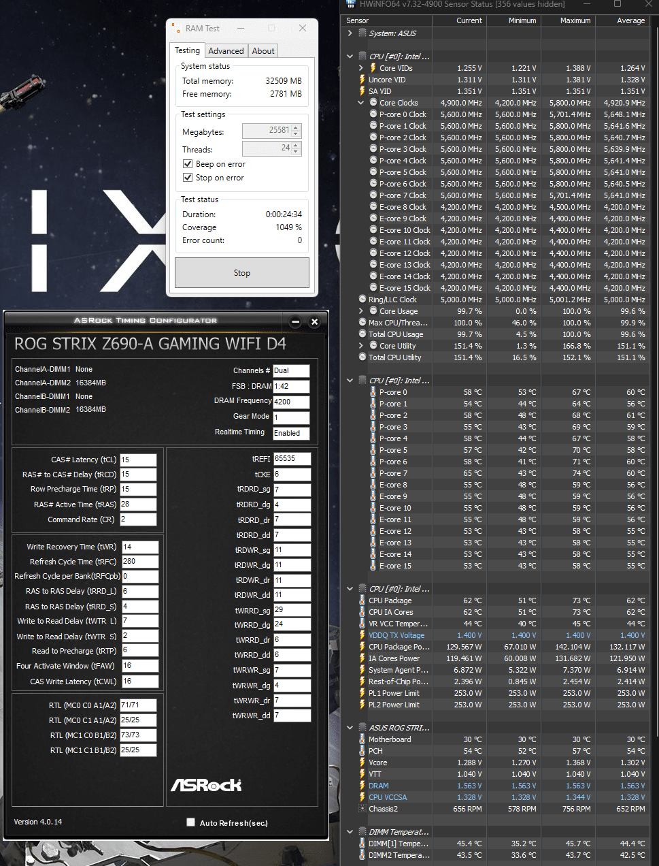
Task: Click the Gear Mode value field
Action: click(x=291, y=417)
